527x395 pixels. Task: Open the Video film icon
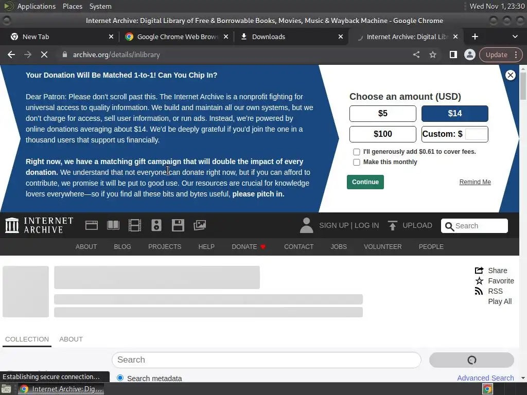tap(135, 225)
